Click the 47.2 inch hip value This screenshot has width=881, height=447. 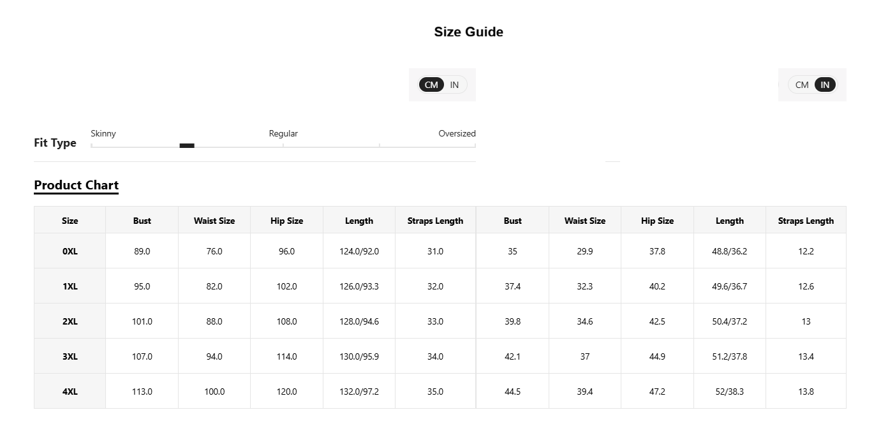click(657, 392)
